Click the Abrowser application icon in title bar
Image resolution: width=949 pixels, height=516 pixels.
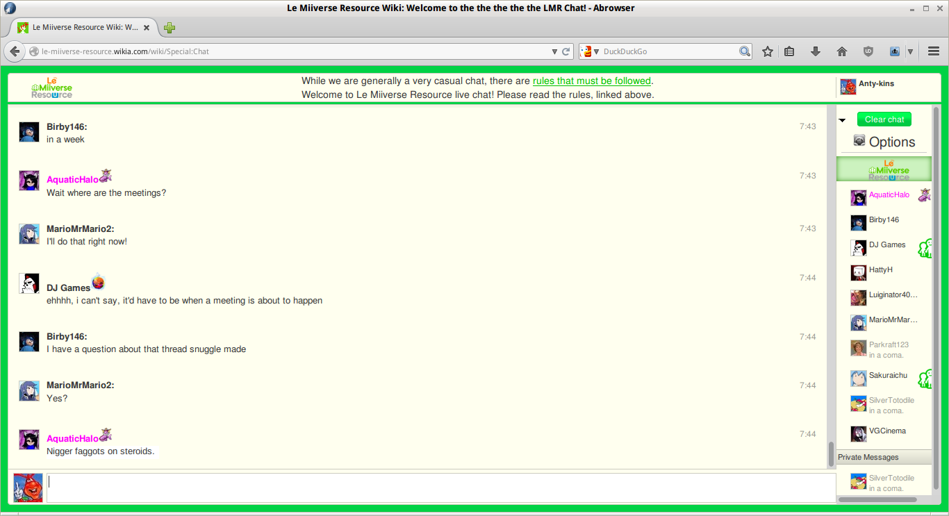click(x=10, y=8)
